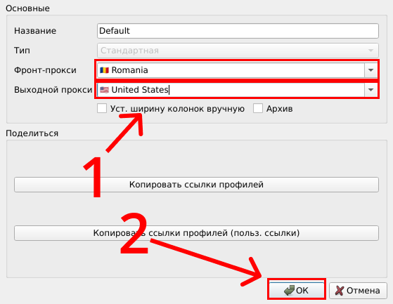Viewport: 393px width, 304px height.
Task: Cancel the dialog with Отмена
Action: point(358,291)
